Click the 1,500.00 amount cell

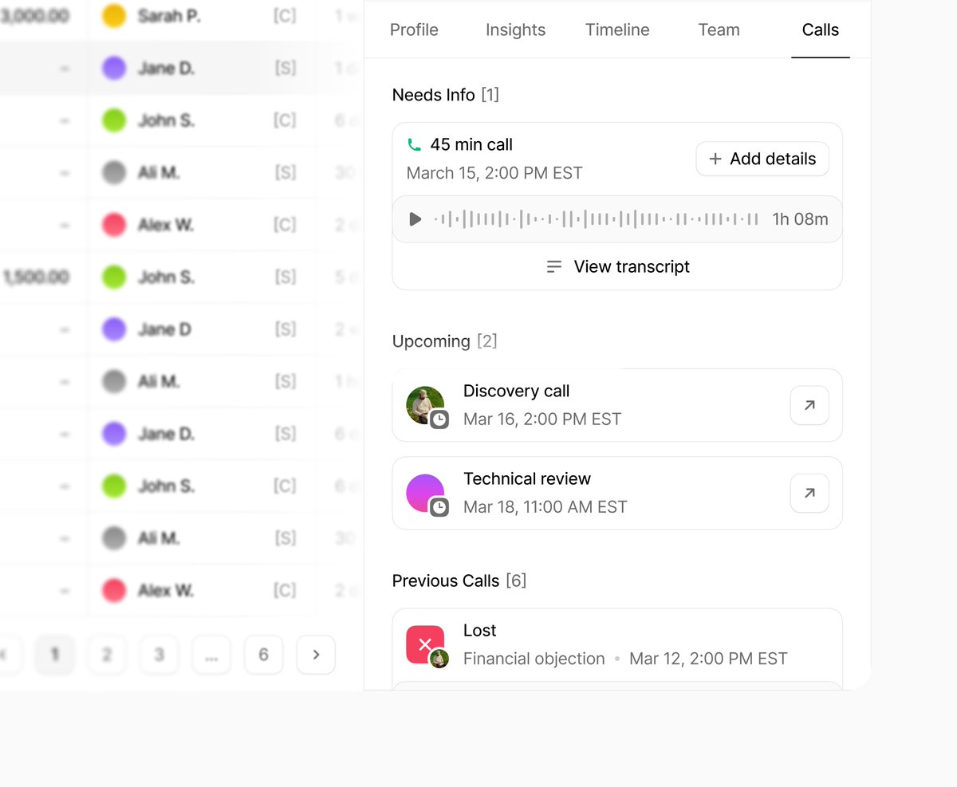37,277
